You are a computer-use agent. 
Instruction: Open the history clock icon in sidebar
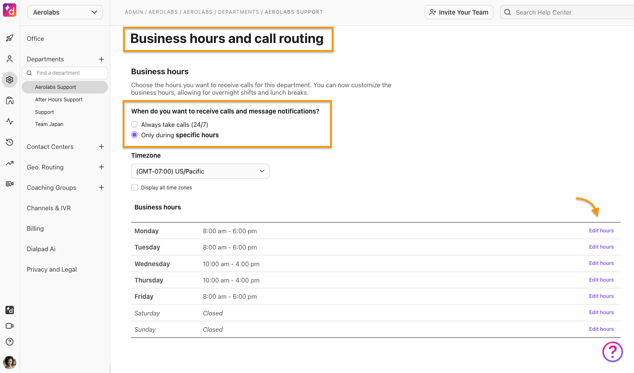coord(10,142)
